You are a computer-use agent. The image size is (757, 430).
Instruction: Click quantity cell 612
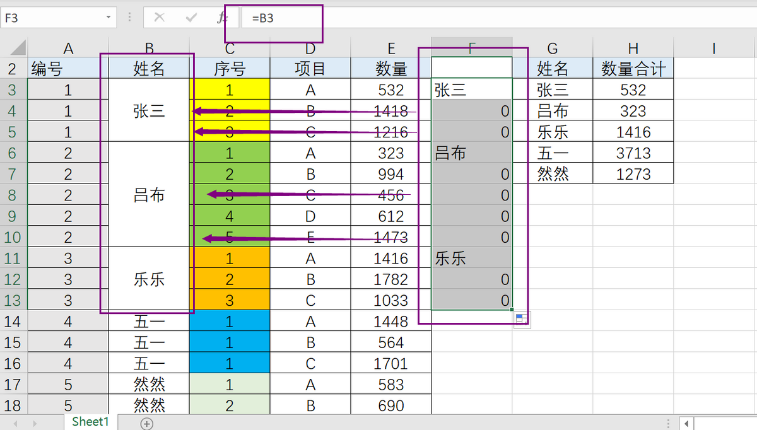[391, 216]
